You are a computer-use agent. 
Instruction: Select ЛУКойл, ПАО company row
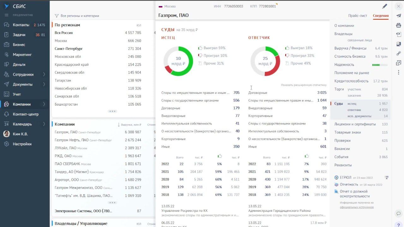(98, 148)
